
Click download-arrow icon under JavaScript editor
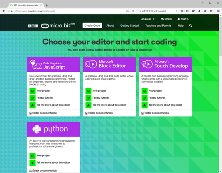(32, 105)
